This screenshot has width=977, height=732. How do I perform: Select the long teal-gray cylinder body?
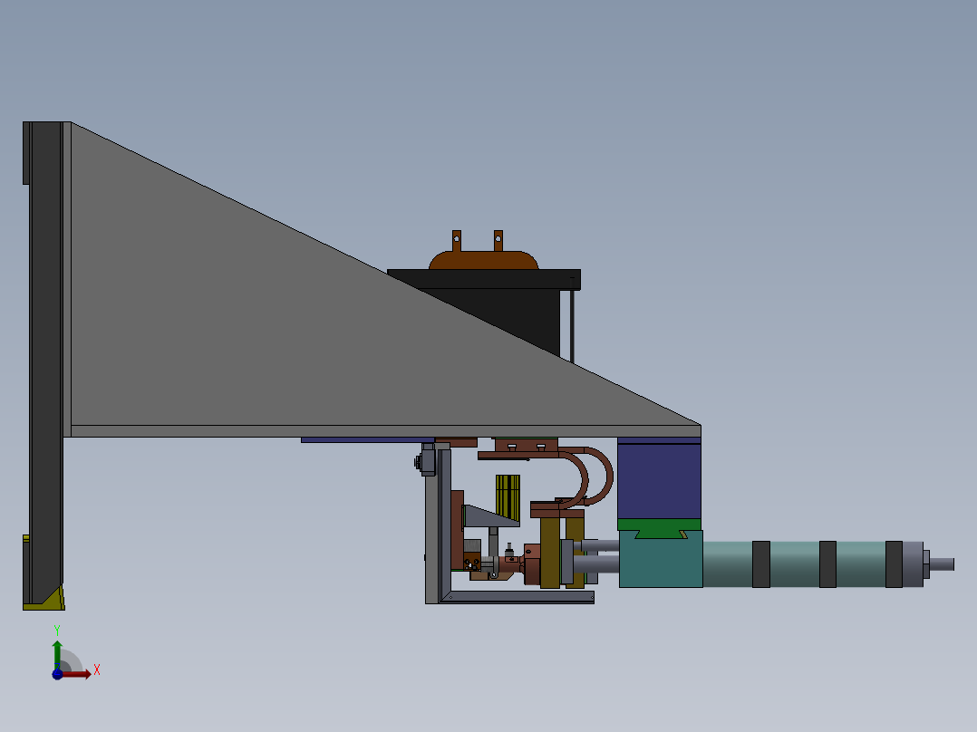tap(804, 564)
